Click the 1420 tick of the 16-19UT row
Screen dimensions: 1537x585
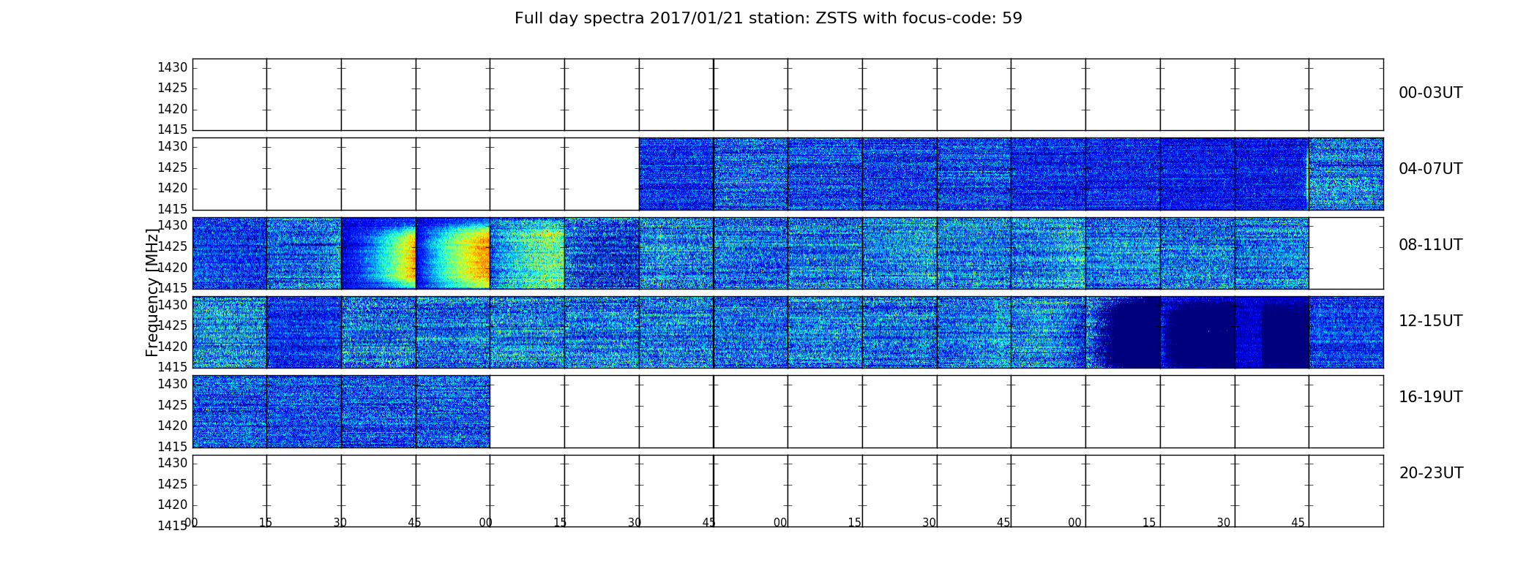point(173,426)
